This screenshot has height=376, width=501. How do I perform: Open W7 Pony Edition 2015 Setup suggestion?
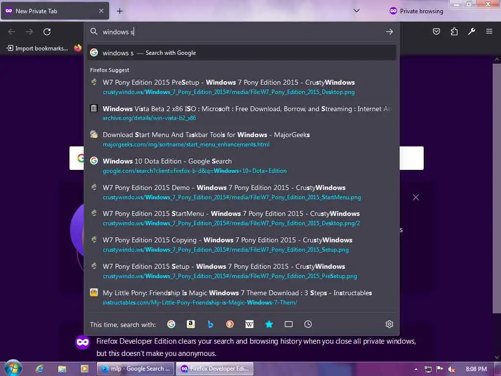click(242, 271)
